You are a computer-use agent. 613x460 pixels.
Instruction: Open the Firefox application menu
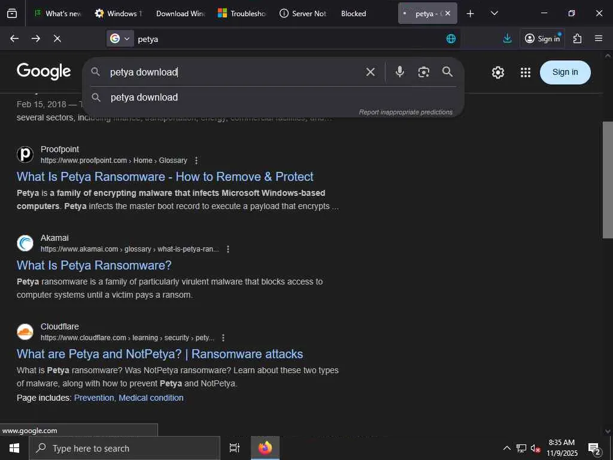click(598, 38)
